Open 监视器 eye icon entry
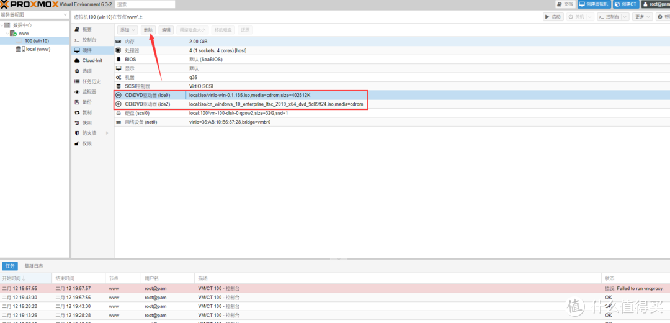This screenshot has width=670, height=323. click(77, 91)
